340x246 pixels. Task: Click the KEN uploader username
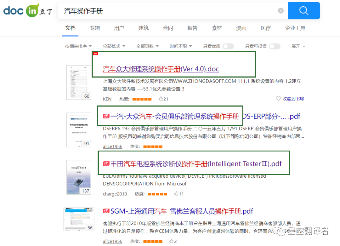tap(107, 99)
